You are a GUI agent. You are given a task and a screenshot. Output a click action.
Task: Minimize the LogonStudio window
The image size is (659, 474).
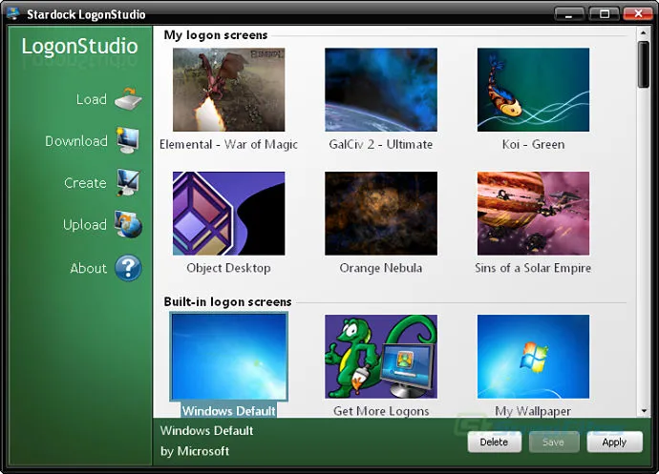pyautogui.click(x=569, y=14)
